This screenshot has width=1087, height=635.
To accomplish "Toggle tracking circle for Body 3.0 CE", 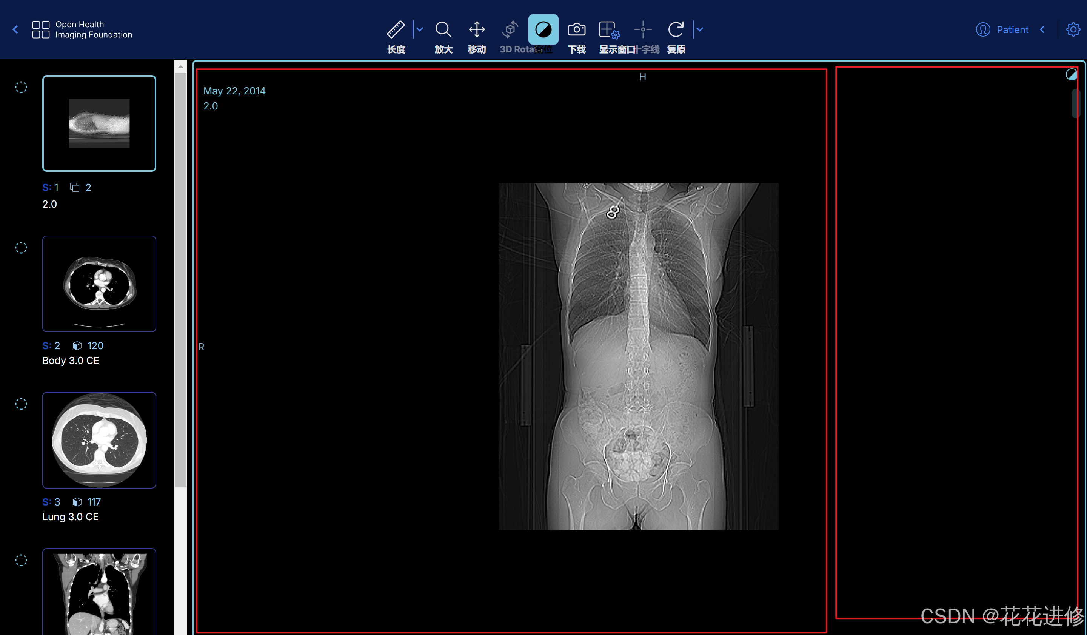I will pyautogui.click(x=21, y=248).
